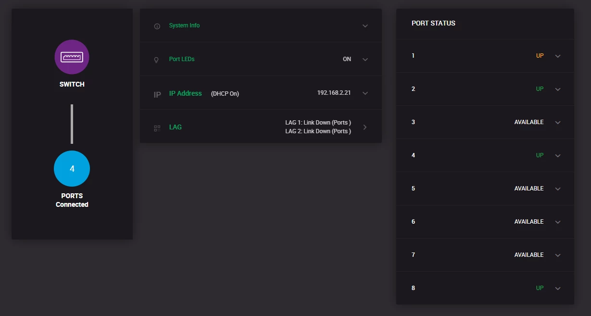Click the IP icon beside IP Address

[157, 94]
